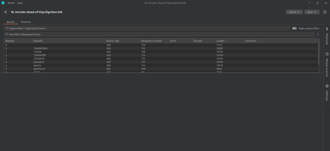Select the Results tab
330x151 pixels.
(11, 22)
